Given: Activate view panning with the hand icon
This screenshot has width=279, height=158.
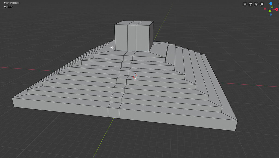Looking at the screenshot, I should (256, 4).
